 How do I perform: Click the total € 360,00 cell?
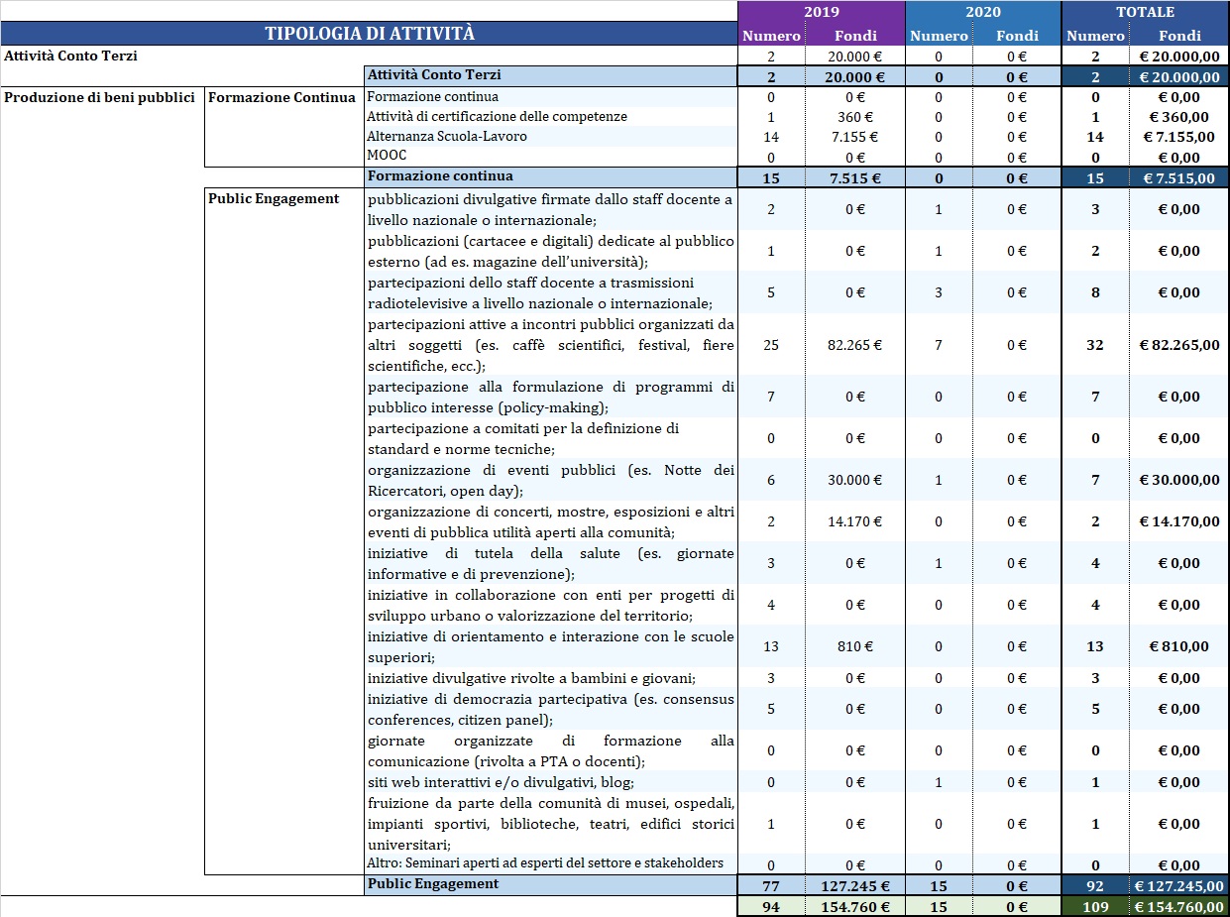coord(1178,117)
